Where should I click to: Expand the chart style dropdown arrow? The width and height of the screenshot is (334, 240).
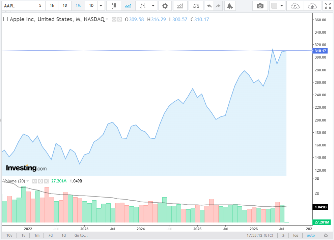pos(153,6)
